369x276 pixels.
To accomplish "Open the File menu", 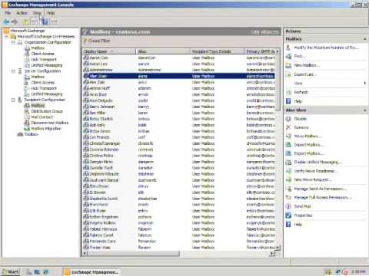I will (x=8, y=13).
